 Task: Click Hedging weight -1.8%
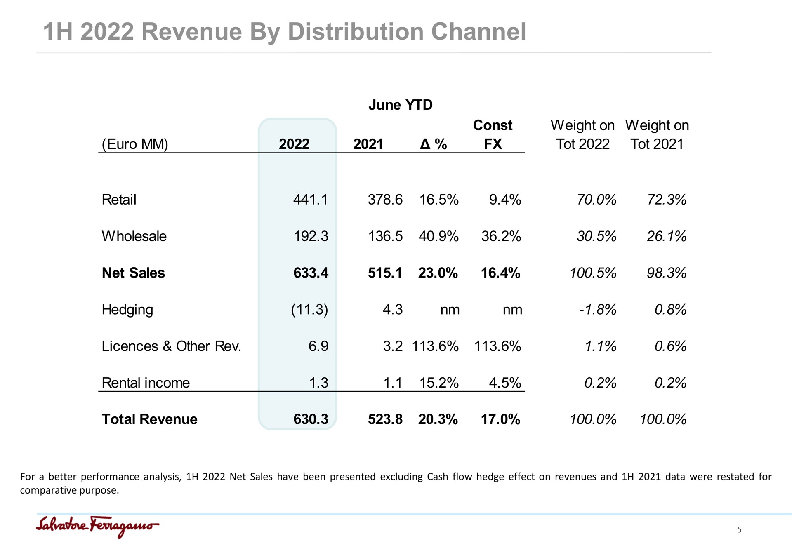click(597, 310)
